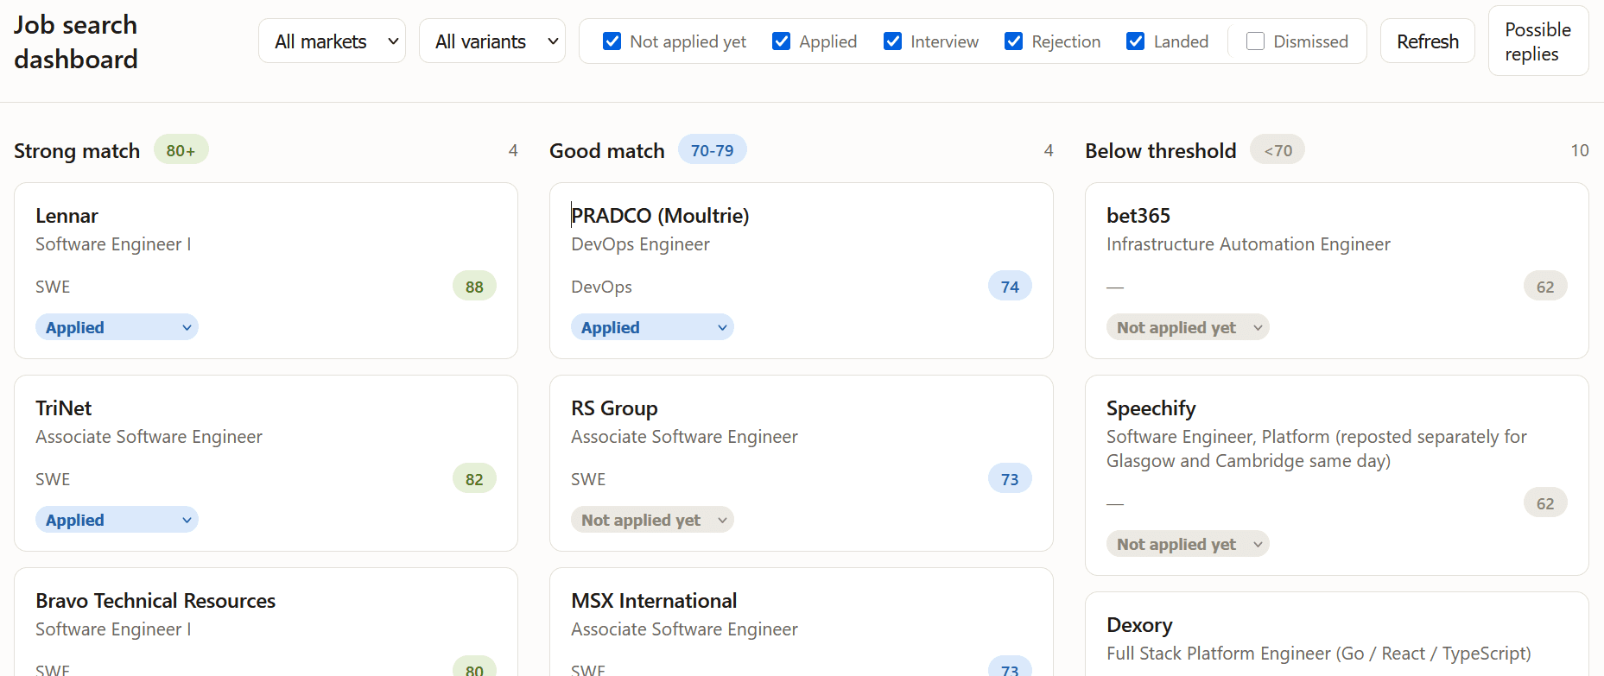Click the DevOps variant label on PRADCO card
Screen dimensions: 1604x676
coord(601,287)
